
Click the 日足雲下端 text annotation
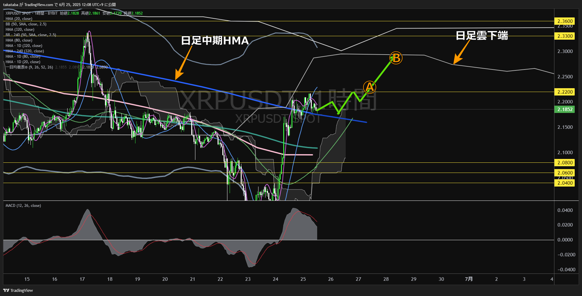tap(482, 36)
